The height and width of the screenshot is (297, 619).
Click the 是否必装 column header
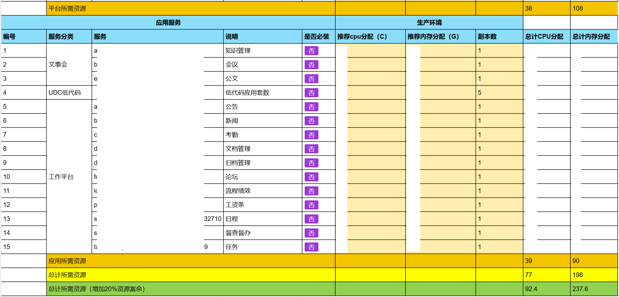pyautogui.click(x=319, y=36)
